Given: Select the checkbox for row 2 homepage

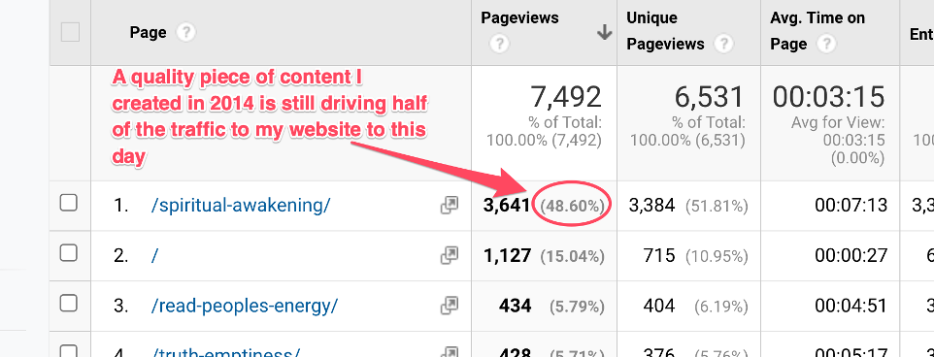Looking at the screenshot, I should point(69,253).
